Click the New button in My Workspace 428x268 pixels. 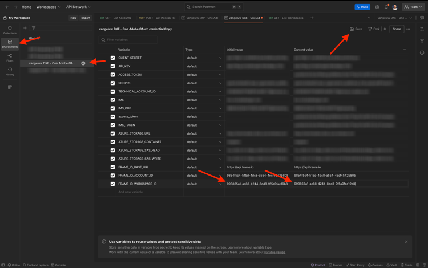(73, 18)
